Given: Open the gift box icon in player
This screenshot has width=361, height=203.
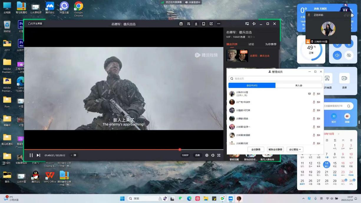Looking at the screenshot, I should click(x=181, y=24).
